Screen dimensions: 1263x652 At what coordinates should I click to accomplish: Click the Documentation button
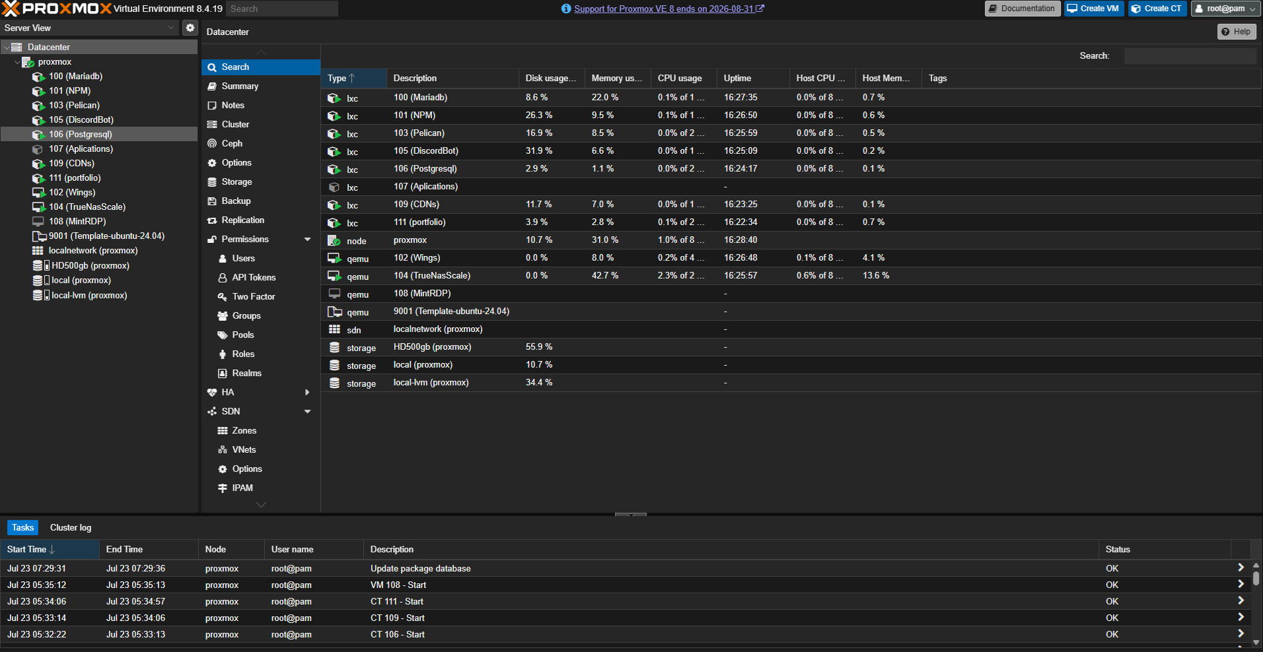coord(1023,9)
